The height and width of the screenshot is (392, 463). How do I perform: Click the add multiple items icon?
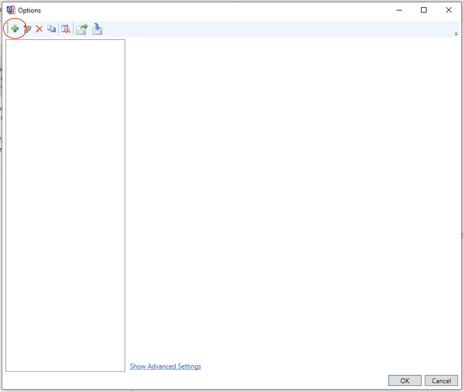pos(27,29)
